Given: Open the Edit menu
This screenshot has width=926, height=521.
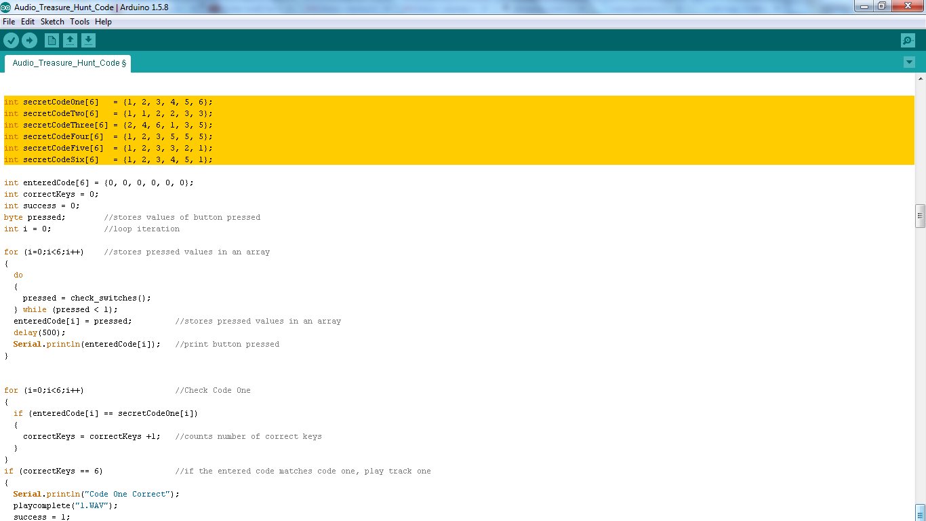Looking at the screenshot, I should (x=28, y=22).
